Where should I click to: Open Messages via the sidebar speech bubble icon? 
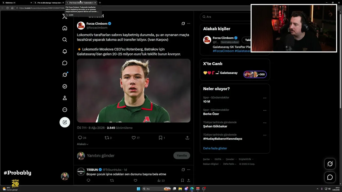point(65,63)
